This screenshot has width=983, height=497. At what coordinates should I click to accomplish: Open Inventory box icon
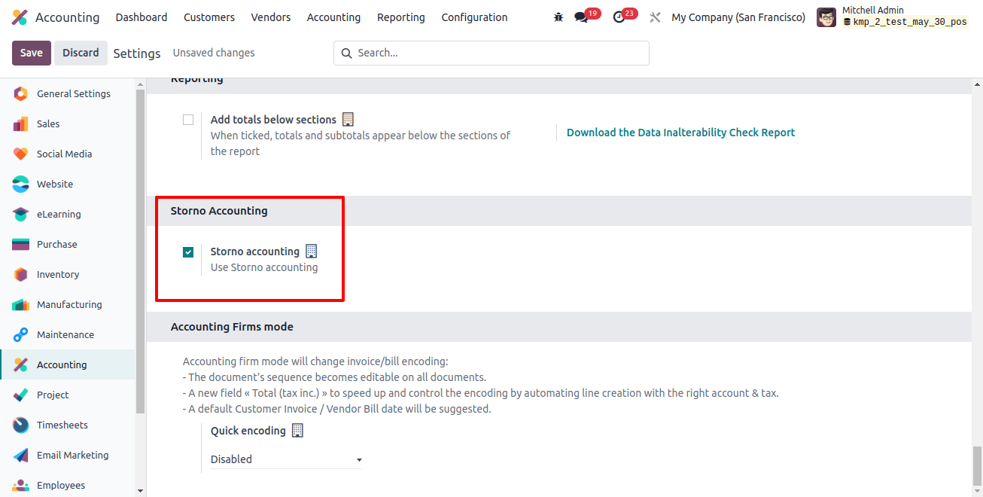(x=21, y=275)
